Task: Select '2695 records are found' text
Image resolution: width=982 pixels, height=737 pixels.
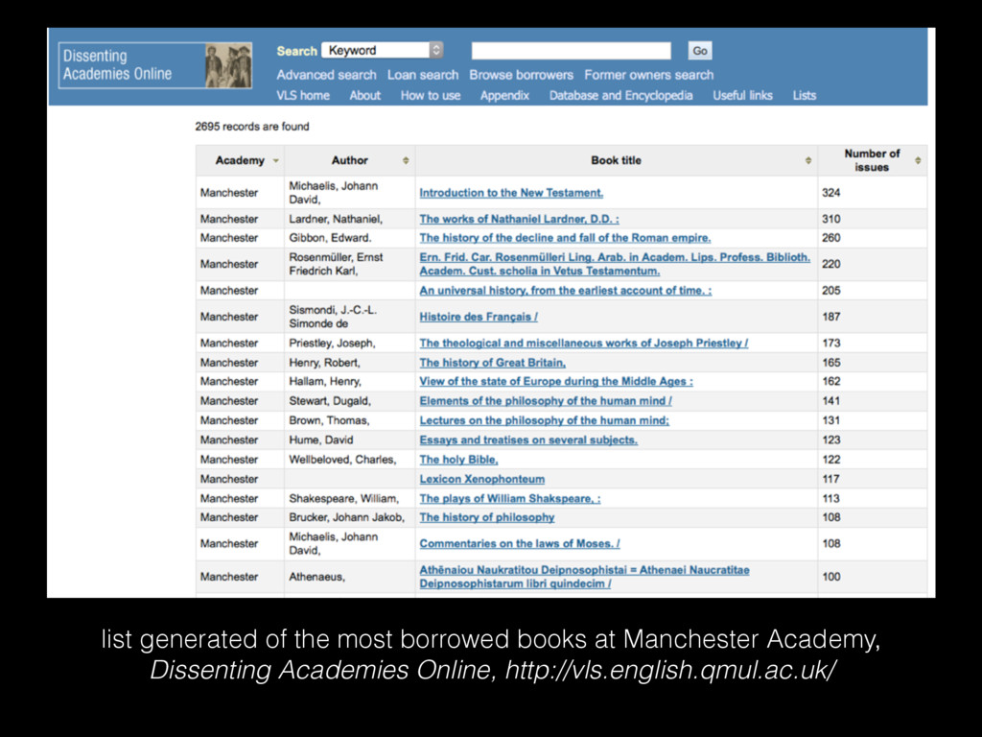Action: (x=252, y=127)
